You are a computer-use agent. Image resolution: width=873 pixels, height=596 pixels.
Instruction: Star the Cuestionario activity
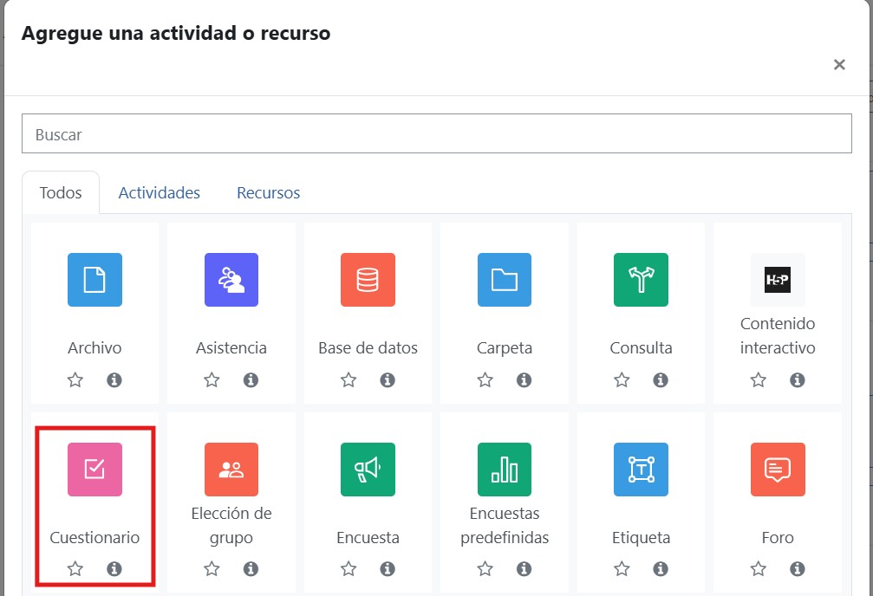click(75, 569)
